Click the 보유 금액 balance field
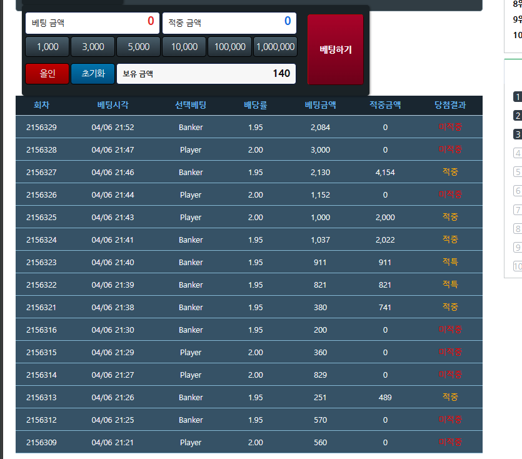The height and width of the screenshot is (459, 522). pos(206,73)
